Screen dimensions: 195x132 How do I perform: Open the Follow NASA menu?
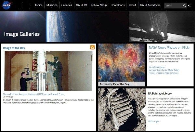(x=99, y=5)
